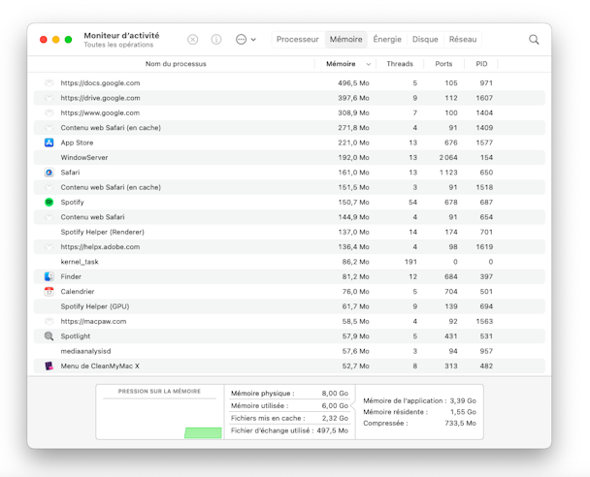
Task: Expand the chevron next to actions menu
Action: (253, 40)
